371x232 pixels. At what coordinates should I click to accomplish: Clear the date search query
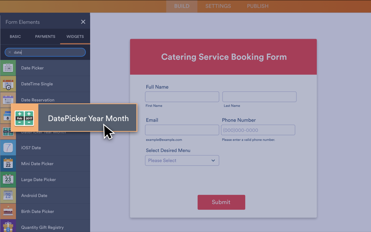[x=10, y=52]
